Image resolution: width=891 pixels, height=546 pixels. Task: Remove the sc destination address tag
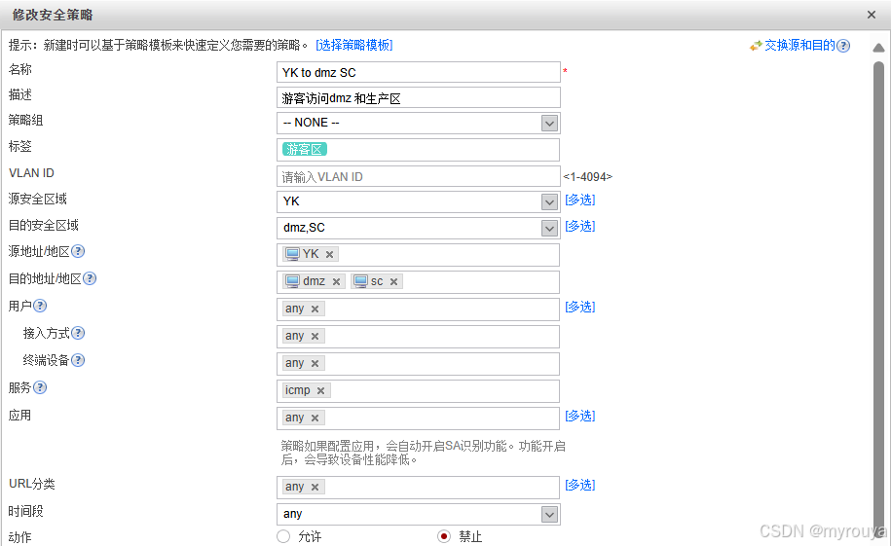pyautogui.click(x=393, y=282)
